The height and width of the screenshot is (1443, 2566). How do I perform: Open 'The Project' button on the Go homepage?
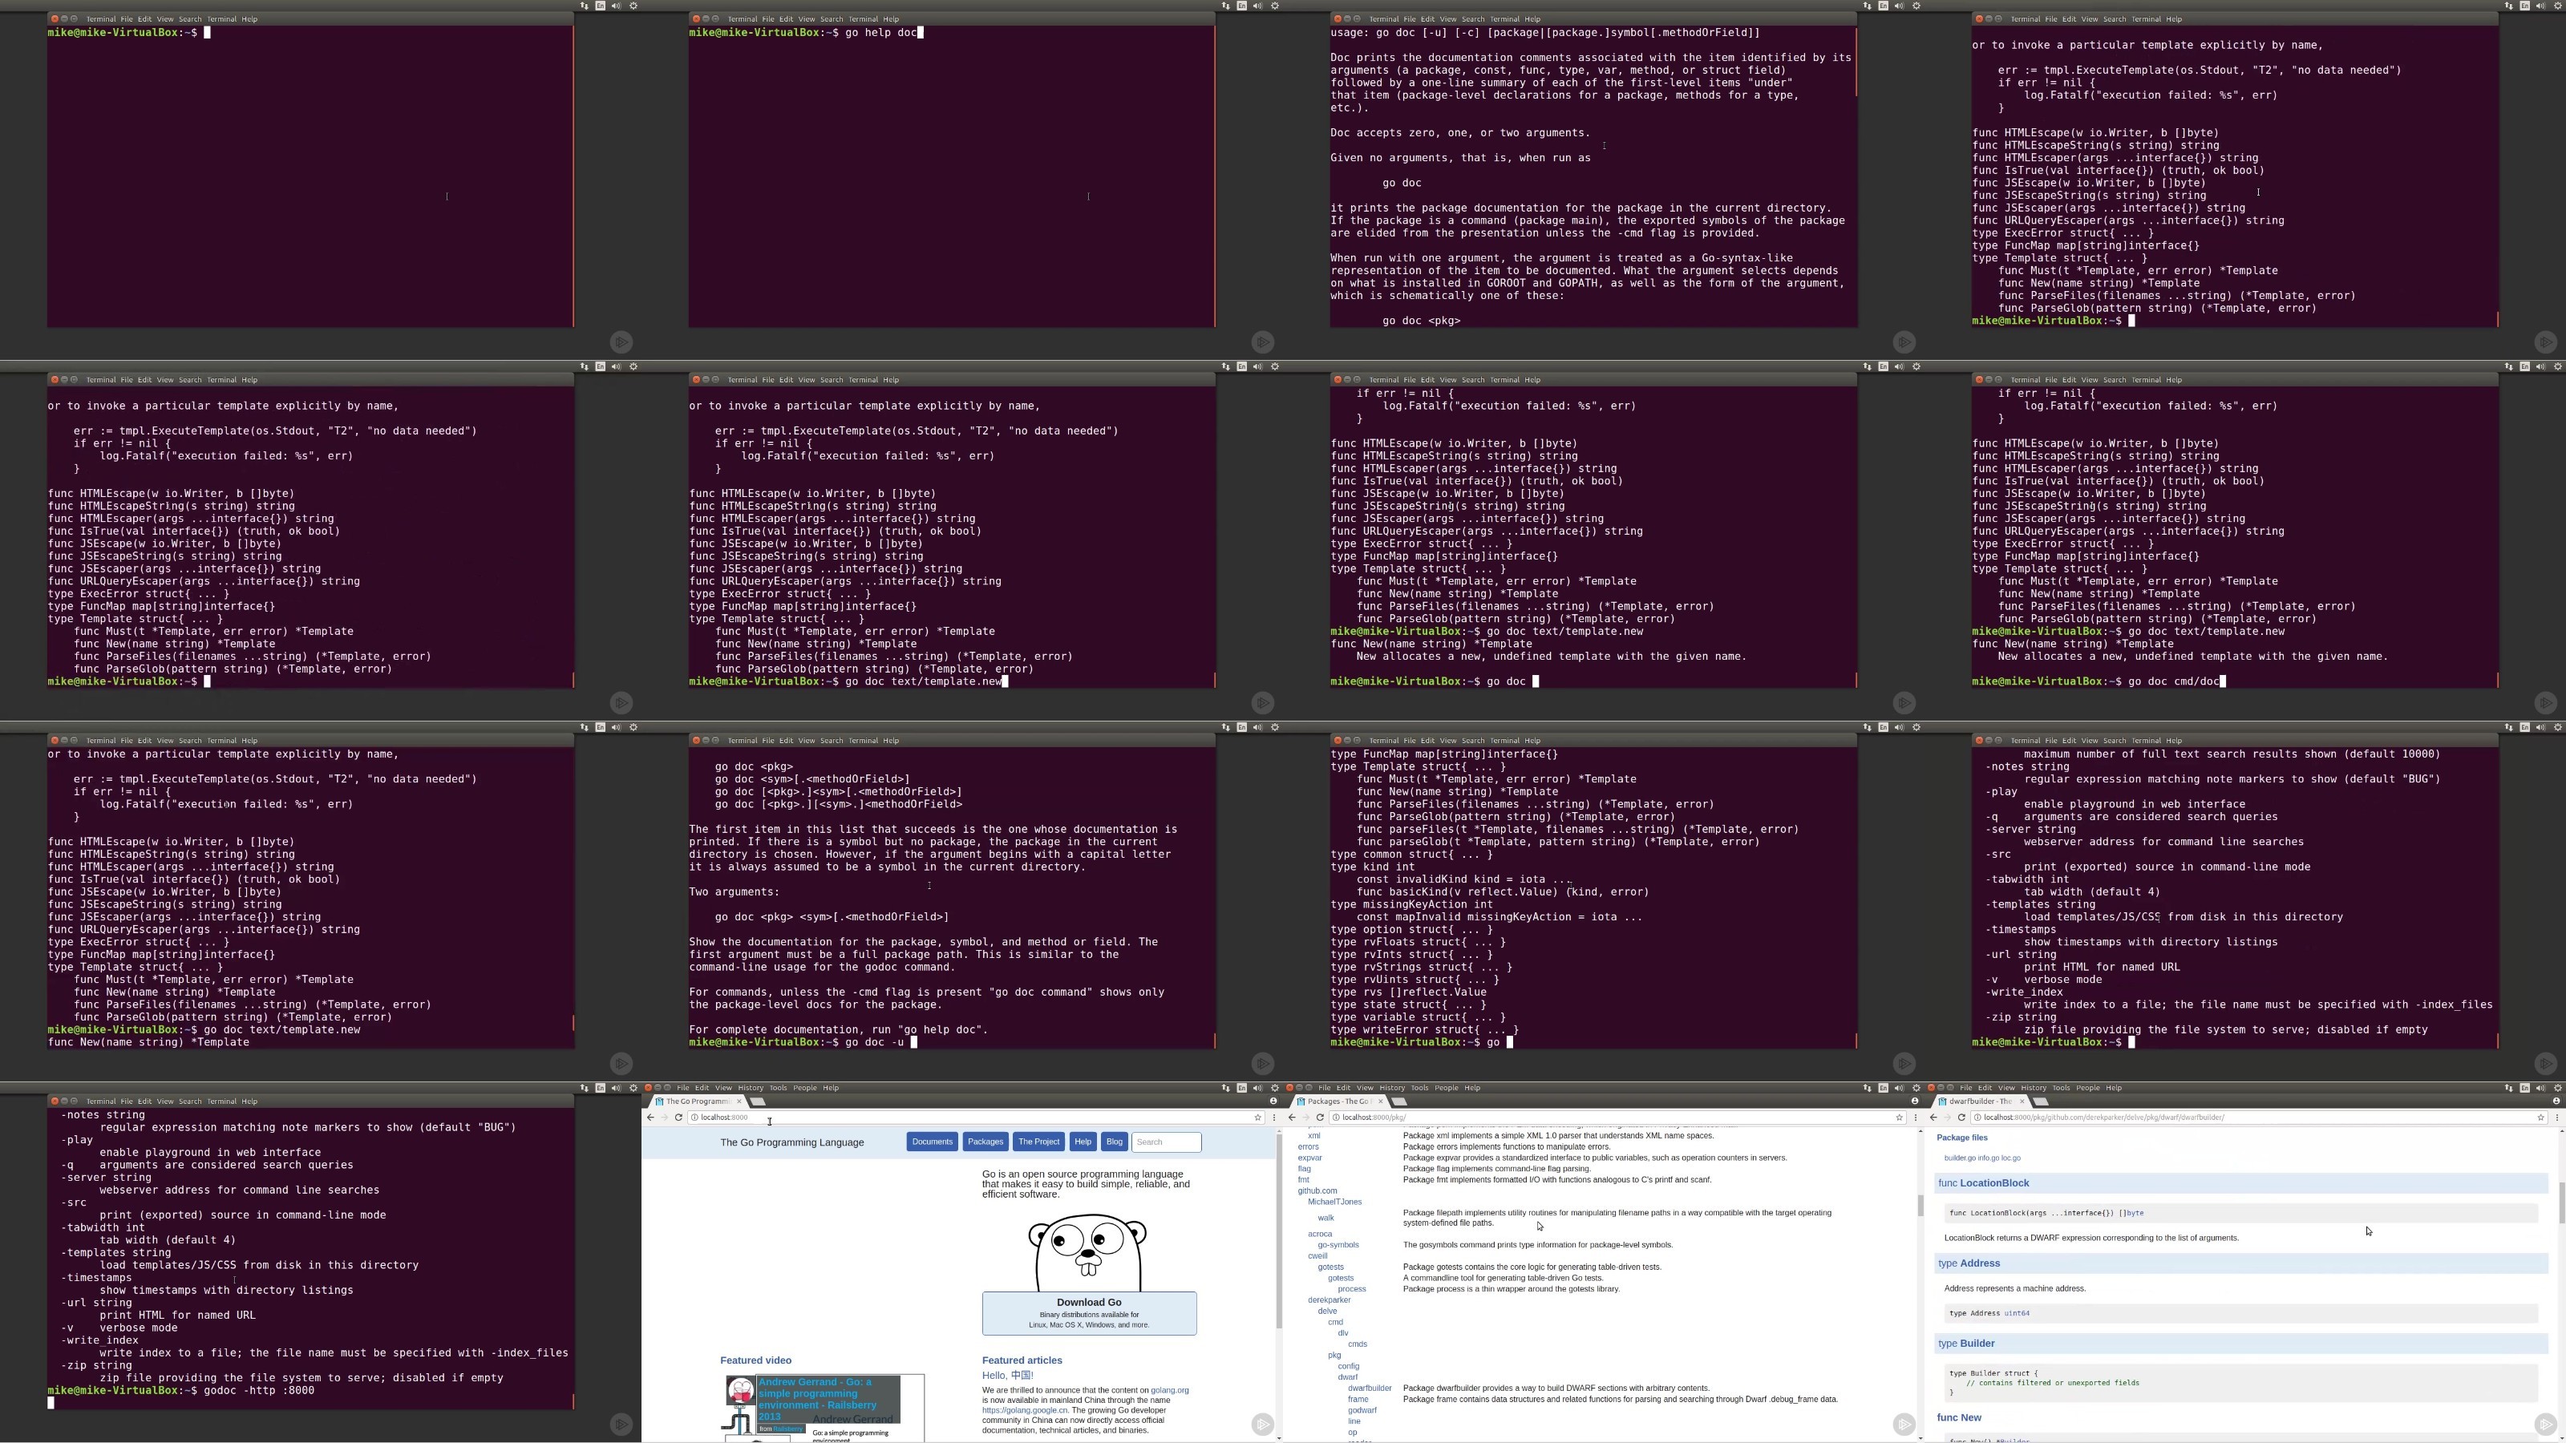click(1039, 1142)
